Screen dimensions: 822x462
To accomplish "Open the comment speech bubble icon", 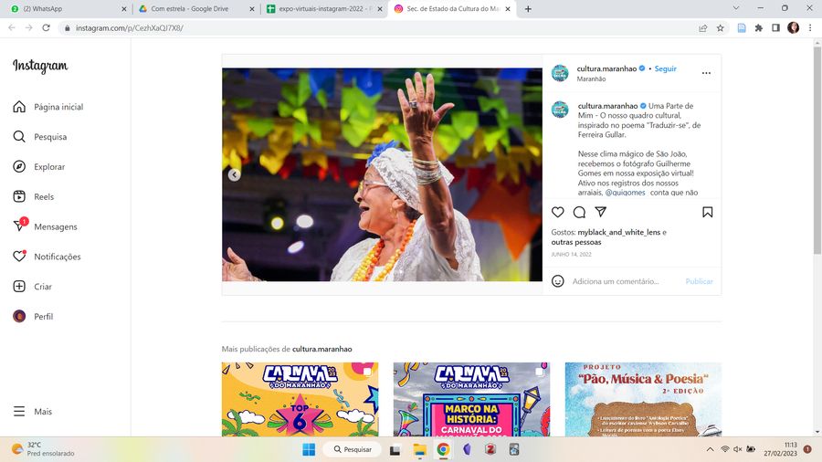I will 579,212.
